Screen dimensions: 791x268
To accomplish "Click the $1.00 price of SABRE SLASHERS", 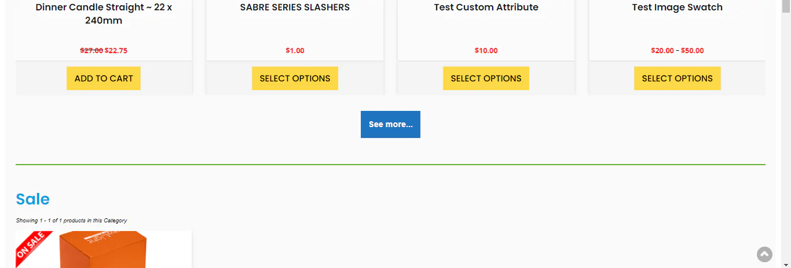I will click(295, 51).
